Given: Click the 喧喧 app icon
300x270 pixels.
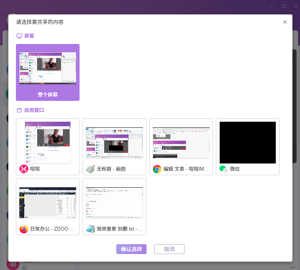Looking at the screenshot, I should (24, 169).
